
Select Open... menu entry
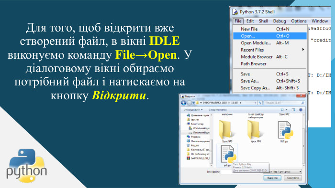270,36
